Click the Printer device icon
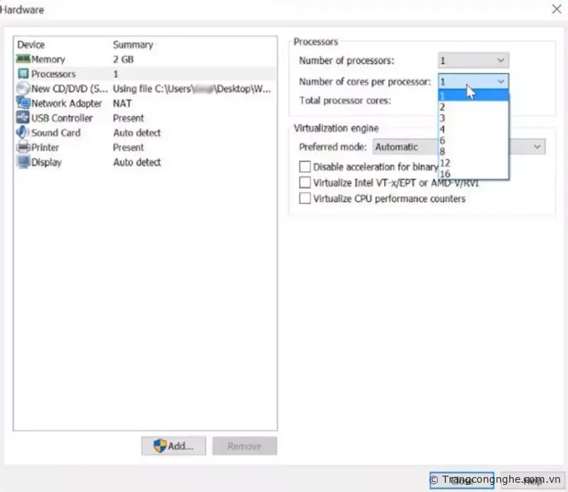 pyautogui.click(x=23, y=148)
